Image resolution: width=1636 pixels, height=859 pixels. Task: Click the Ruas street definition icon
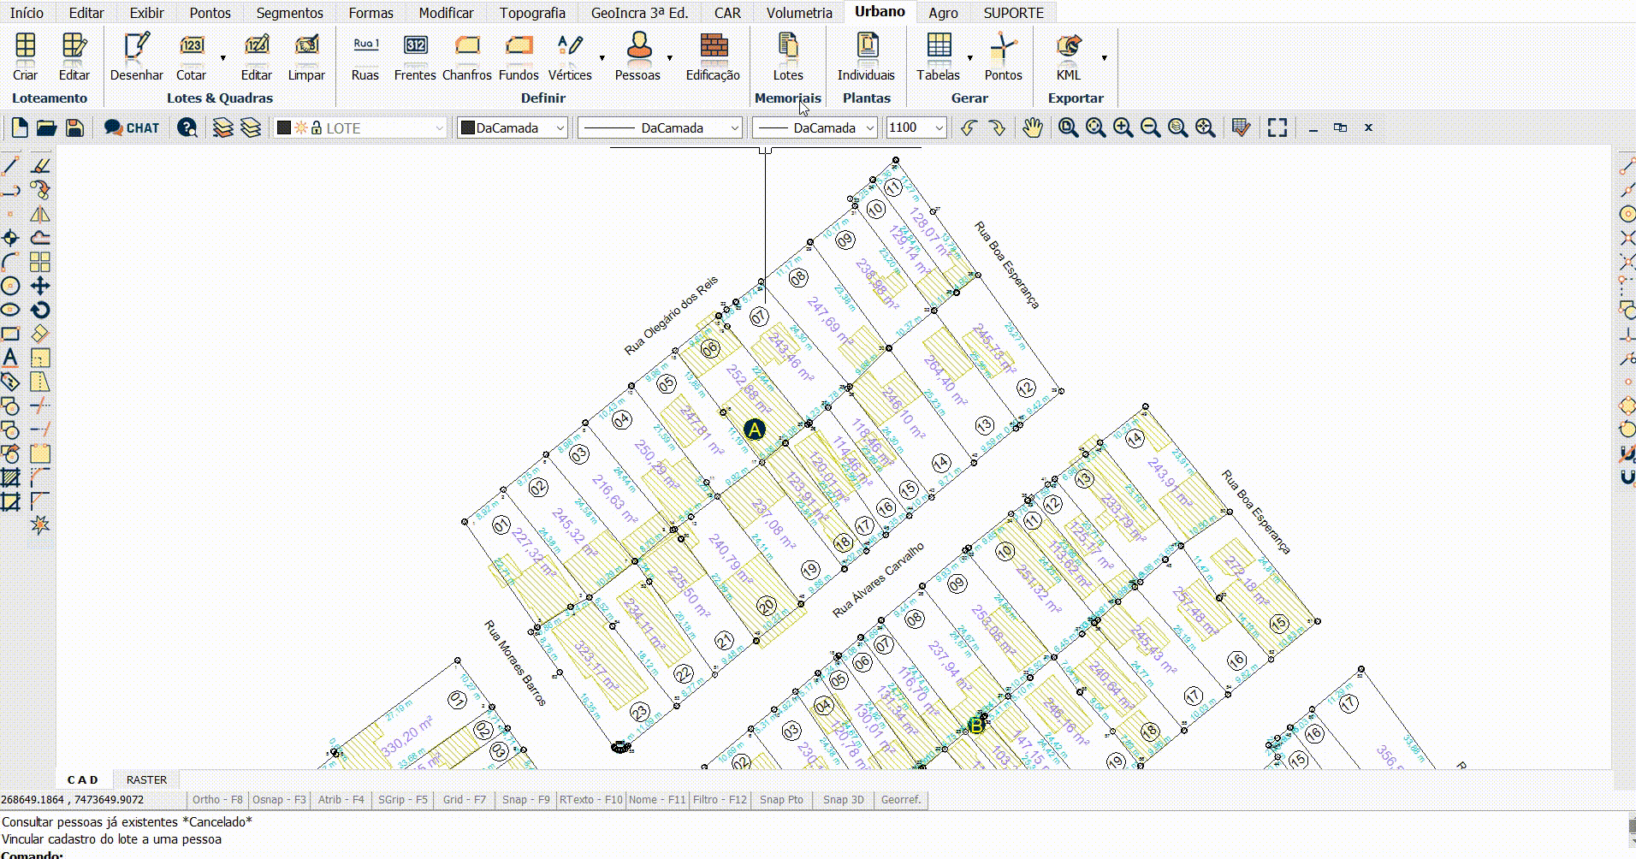pos(365,56)
